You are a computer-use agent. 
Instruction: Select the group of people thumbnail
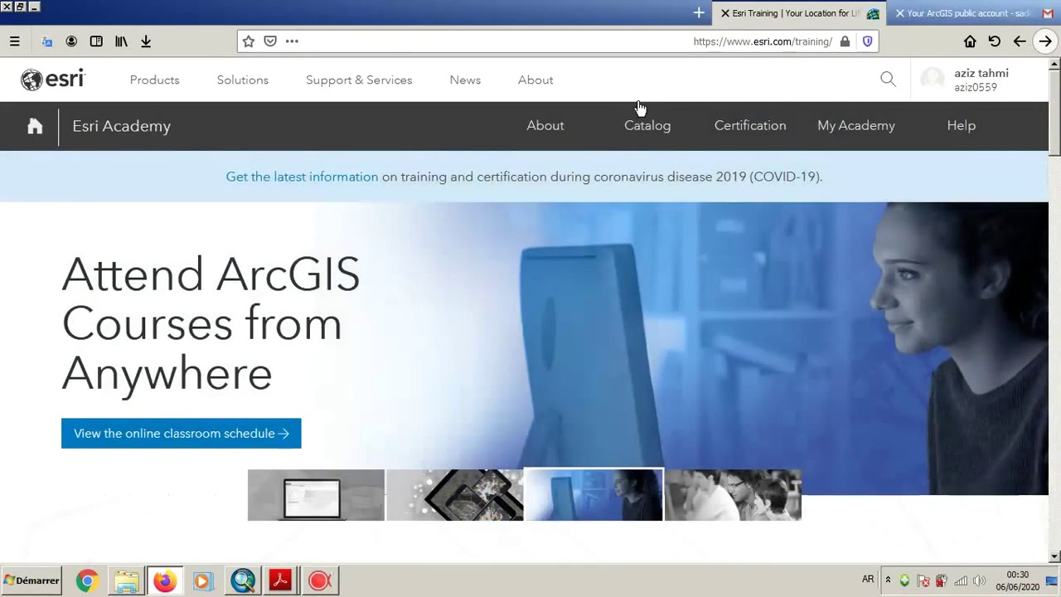pos(733,495)
